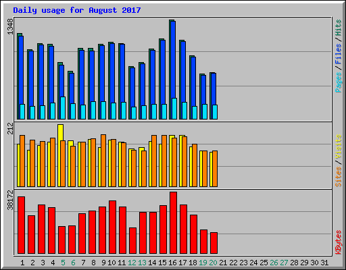
Task: Click the blue files bar for day 1
Action: click(21, 70)
